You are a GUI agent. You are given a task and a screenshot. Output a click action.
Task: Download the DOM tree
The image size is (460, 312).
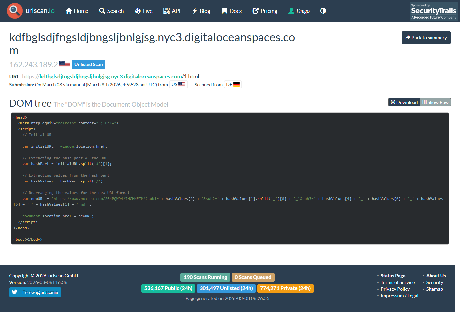click(404, 102)
